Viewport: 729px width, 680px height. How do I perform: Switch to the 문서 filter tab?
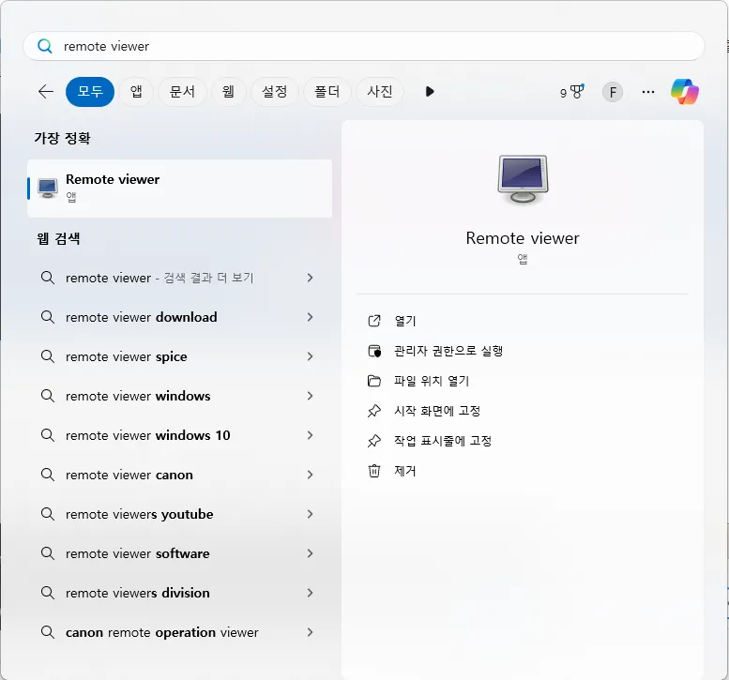(182, 92)
